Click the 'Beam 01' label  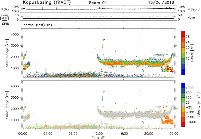(98, 3)
